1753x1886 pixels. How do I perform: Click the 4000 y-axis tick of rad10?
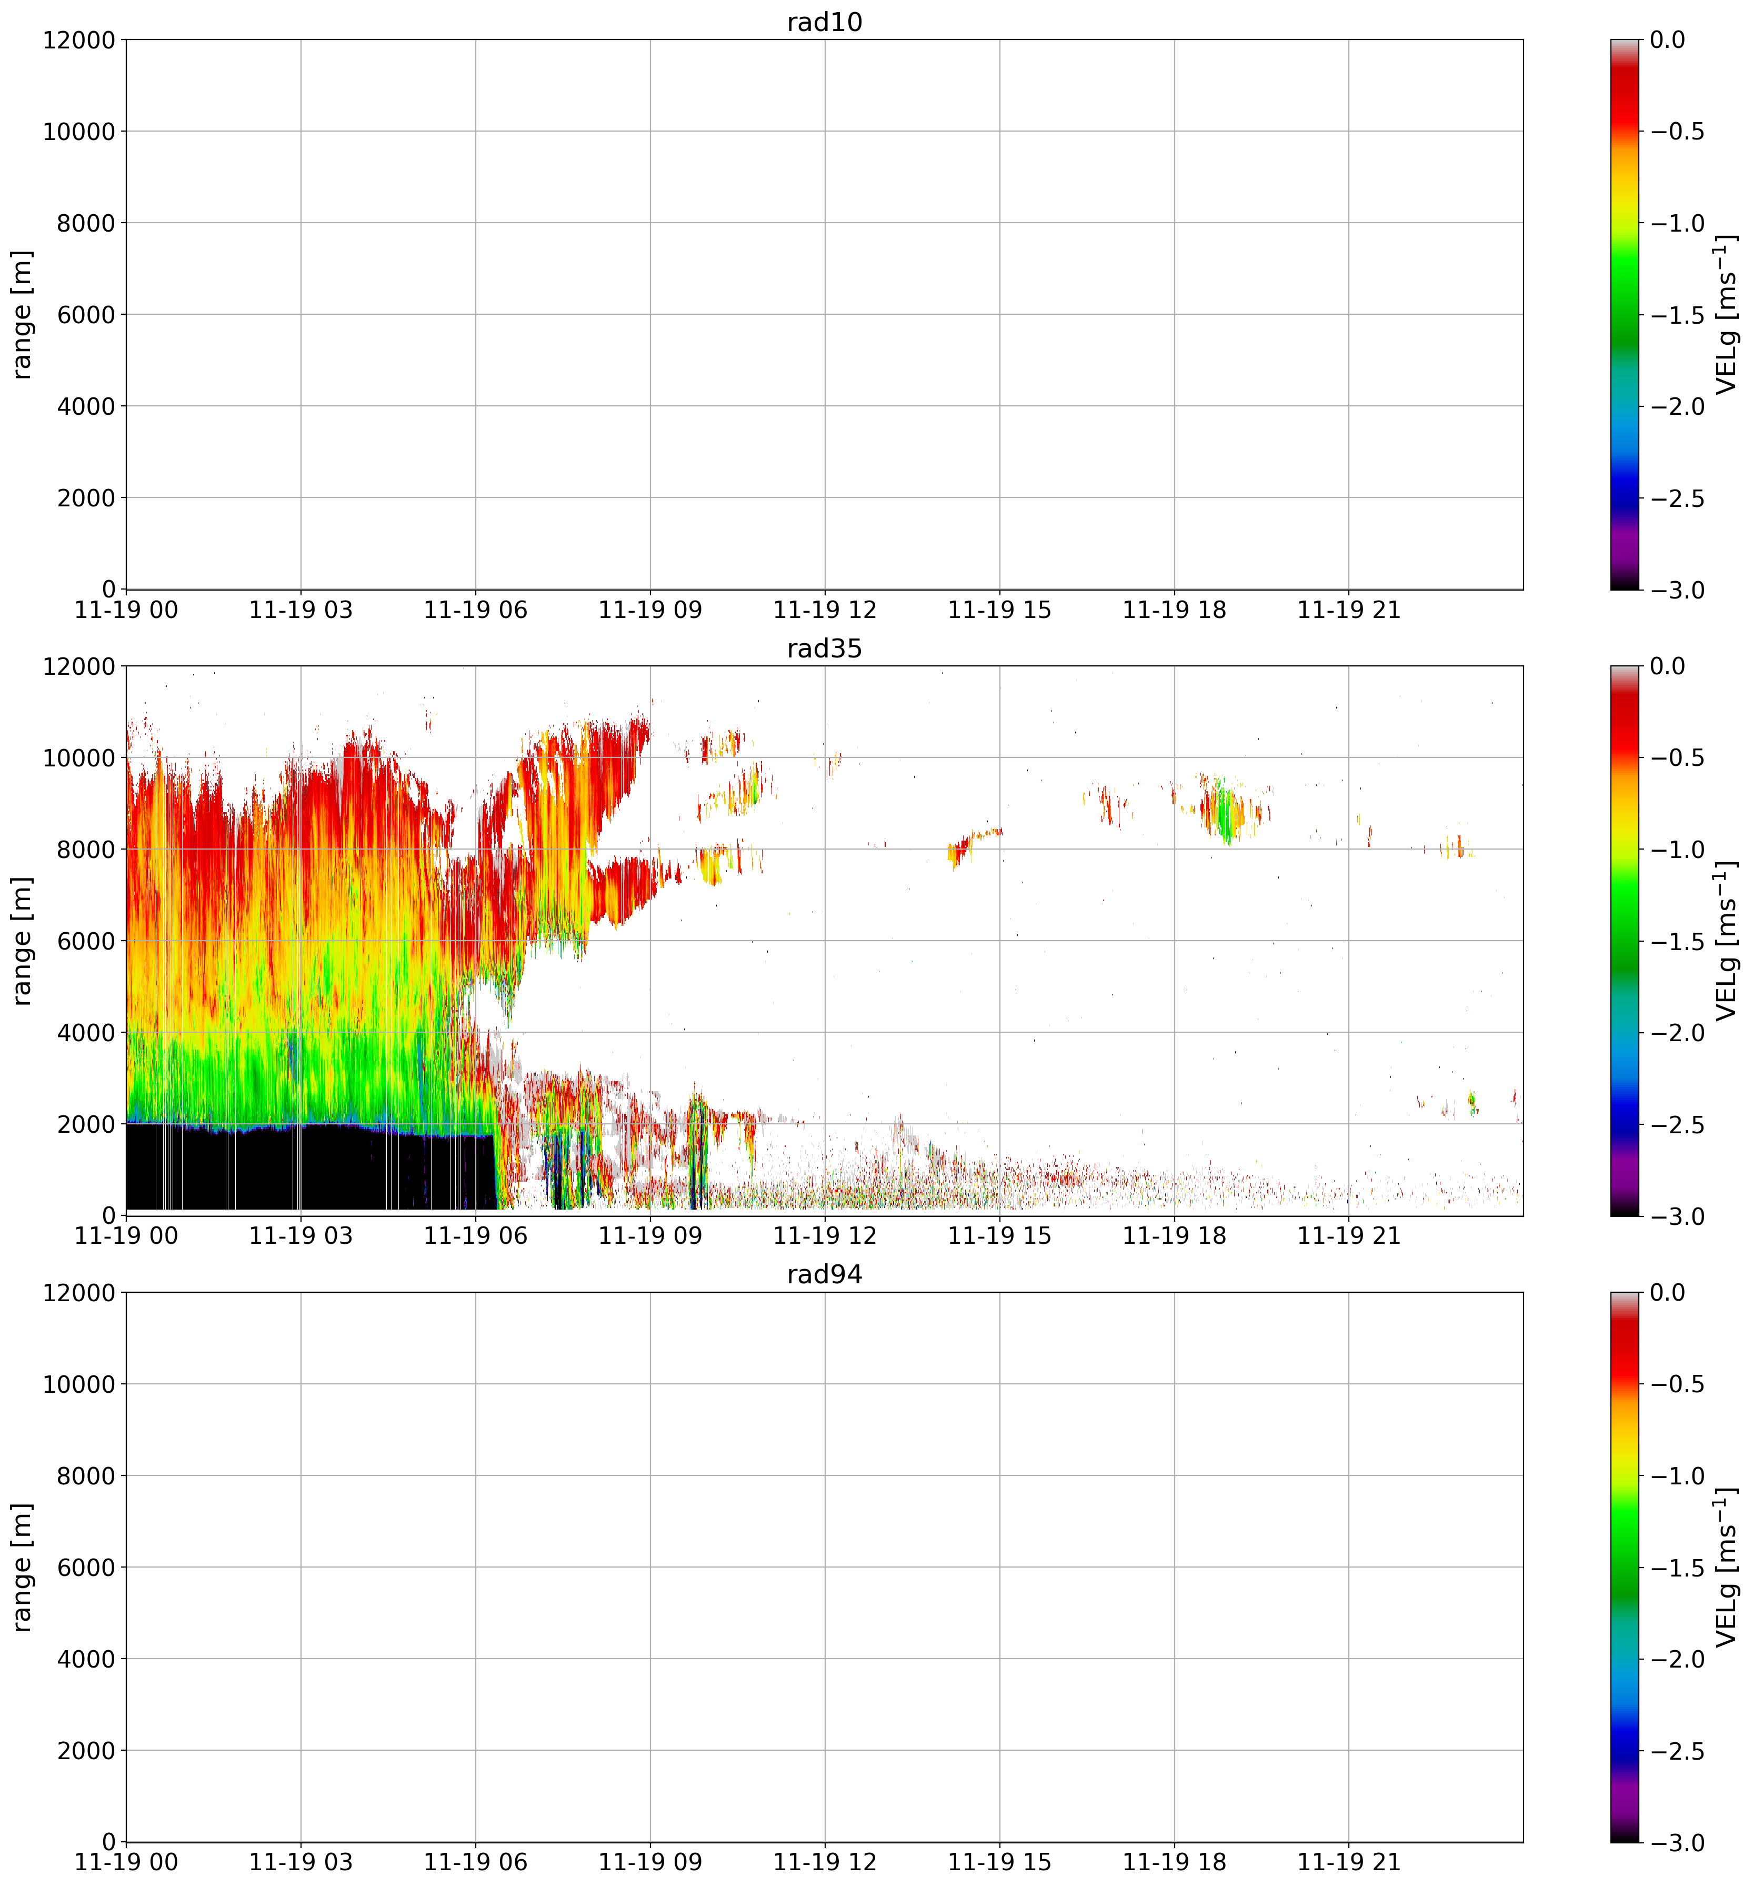tap(87, 406)
